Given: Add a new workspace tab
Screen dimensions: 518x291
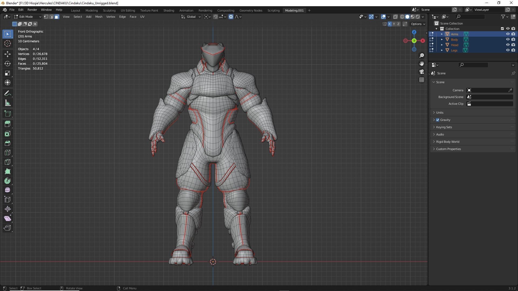Looking at the screenshot, I should pyautogui.click(x=309, y=11).
